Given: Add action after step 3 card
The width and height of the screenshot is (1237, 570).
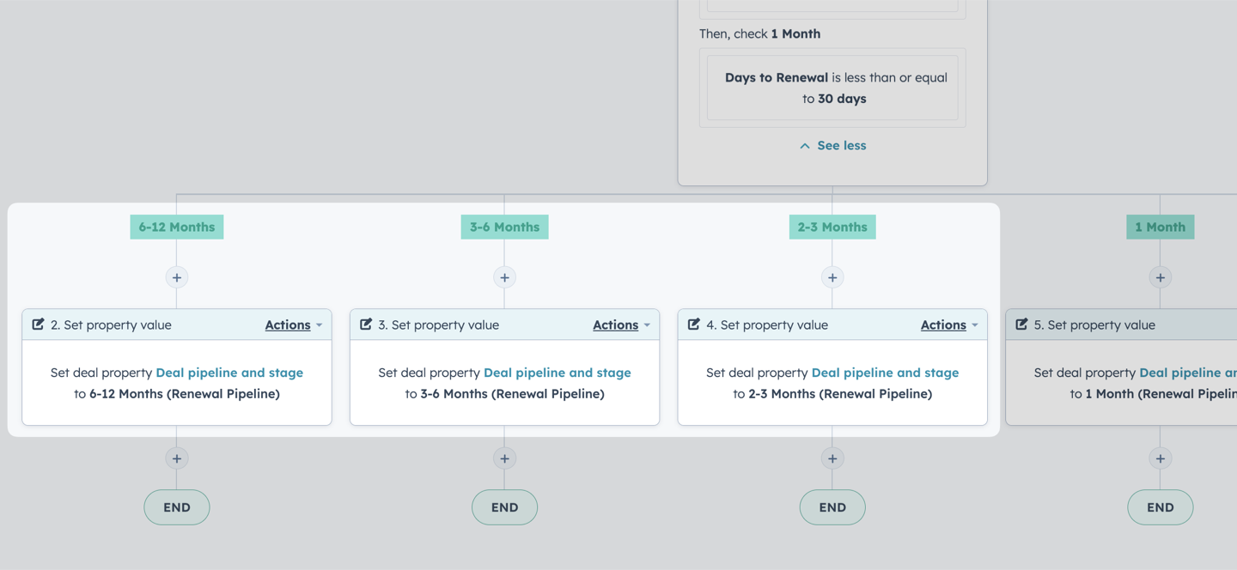Looking at the screenshot, I should [x=504, y=458].
